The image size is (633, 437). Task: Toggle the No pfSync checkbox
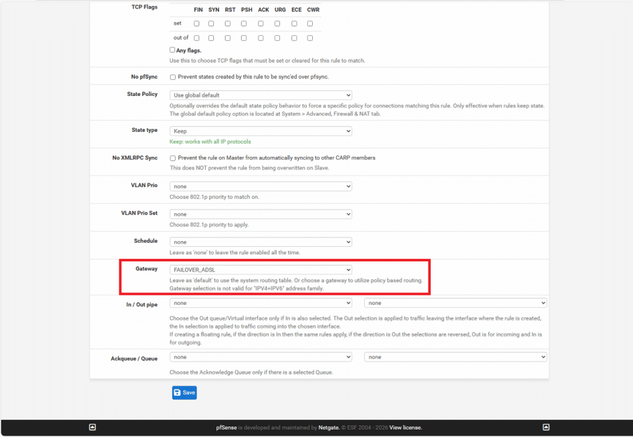pyautogui.click(x=173, y=77)
